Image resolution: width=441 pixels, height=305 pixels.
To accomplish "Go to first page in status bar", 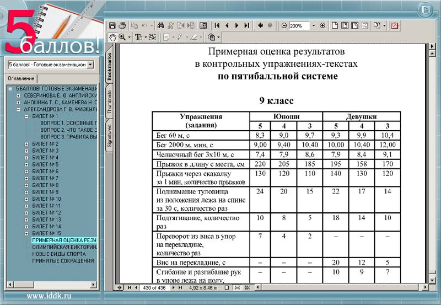I will pyautogui.click(x=130, y=287).
